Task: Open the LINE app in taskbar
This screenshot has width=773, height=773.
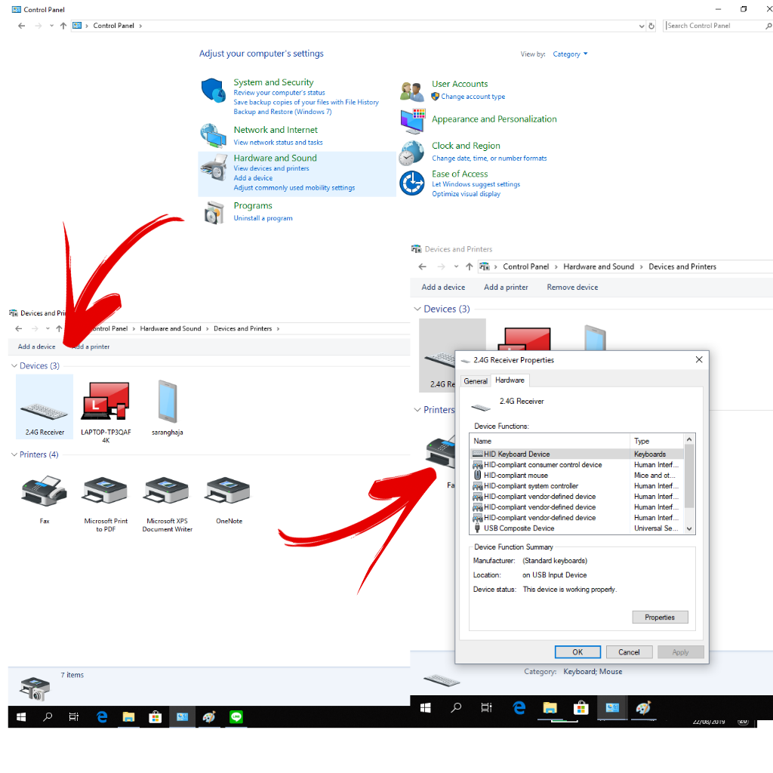Action: tap(236, 717)
